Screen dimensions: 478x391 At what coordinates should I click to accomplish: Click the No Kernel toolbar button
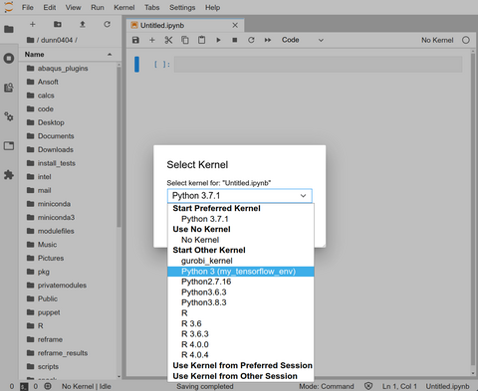point(437,40)
